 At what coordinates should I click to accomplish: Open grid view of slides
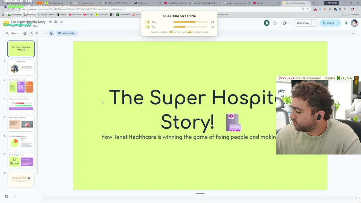(6, 197)
